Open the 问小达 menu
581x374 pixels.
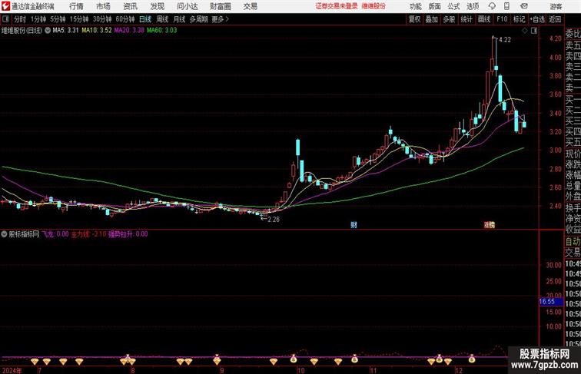(x=187, y=6)
